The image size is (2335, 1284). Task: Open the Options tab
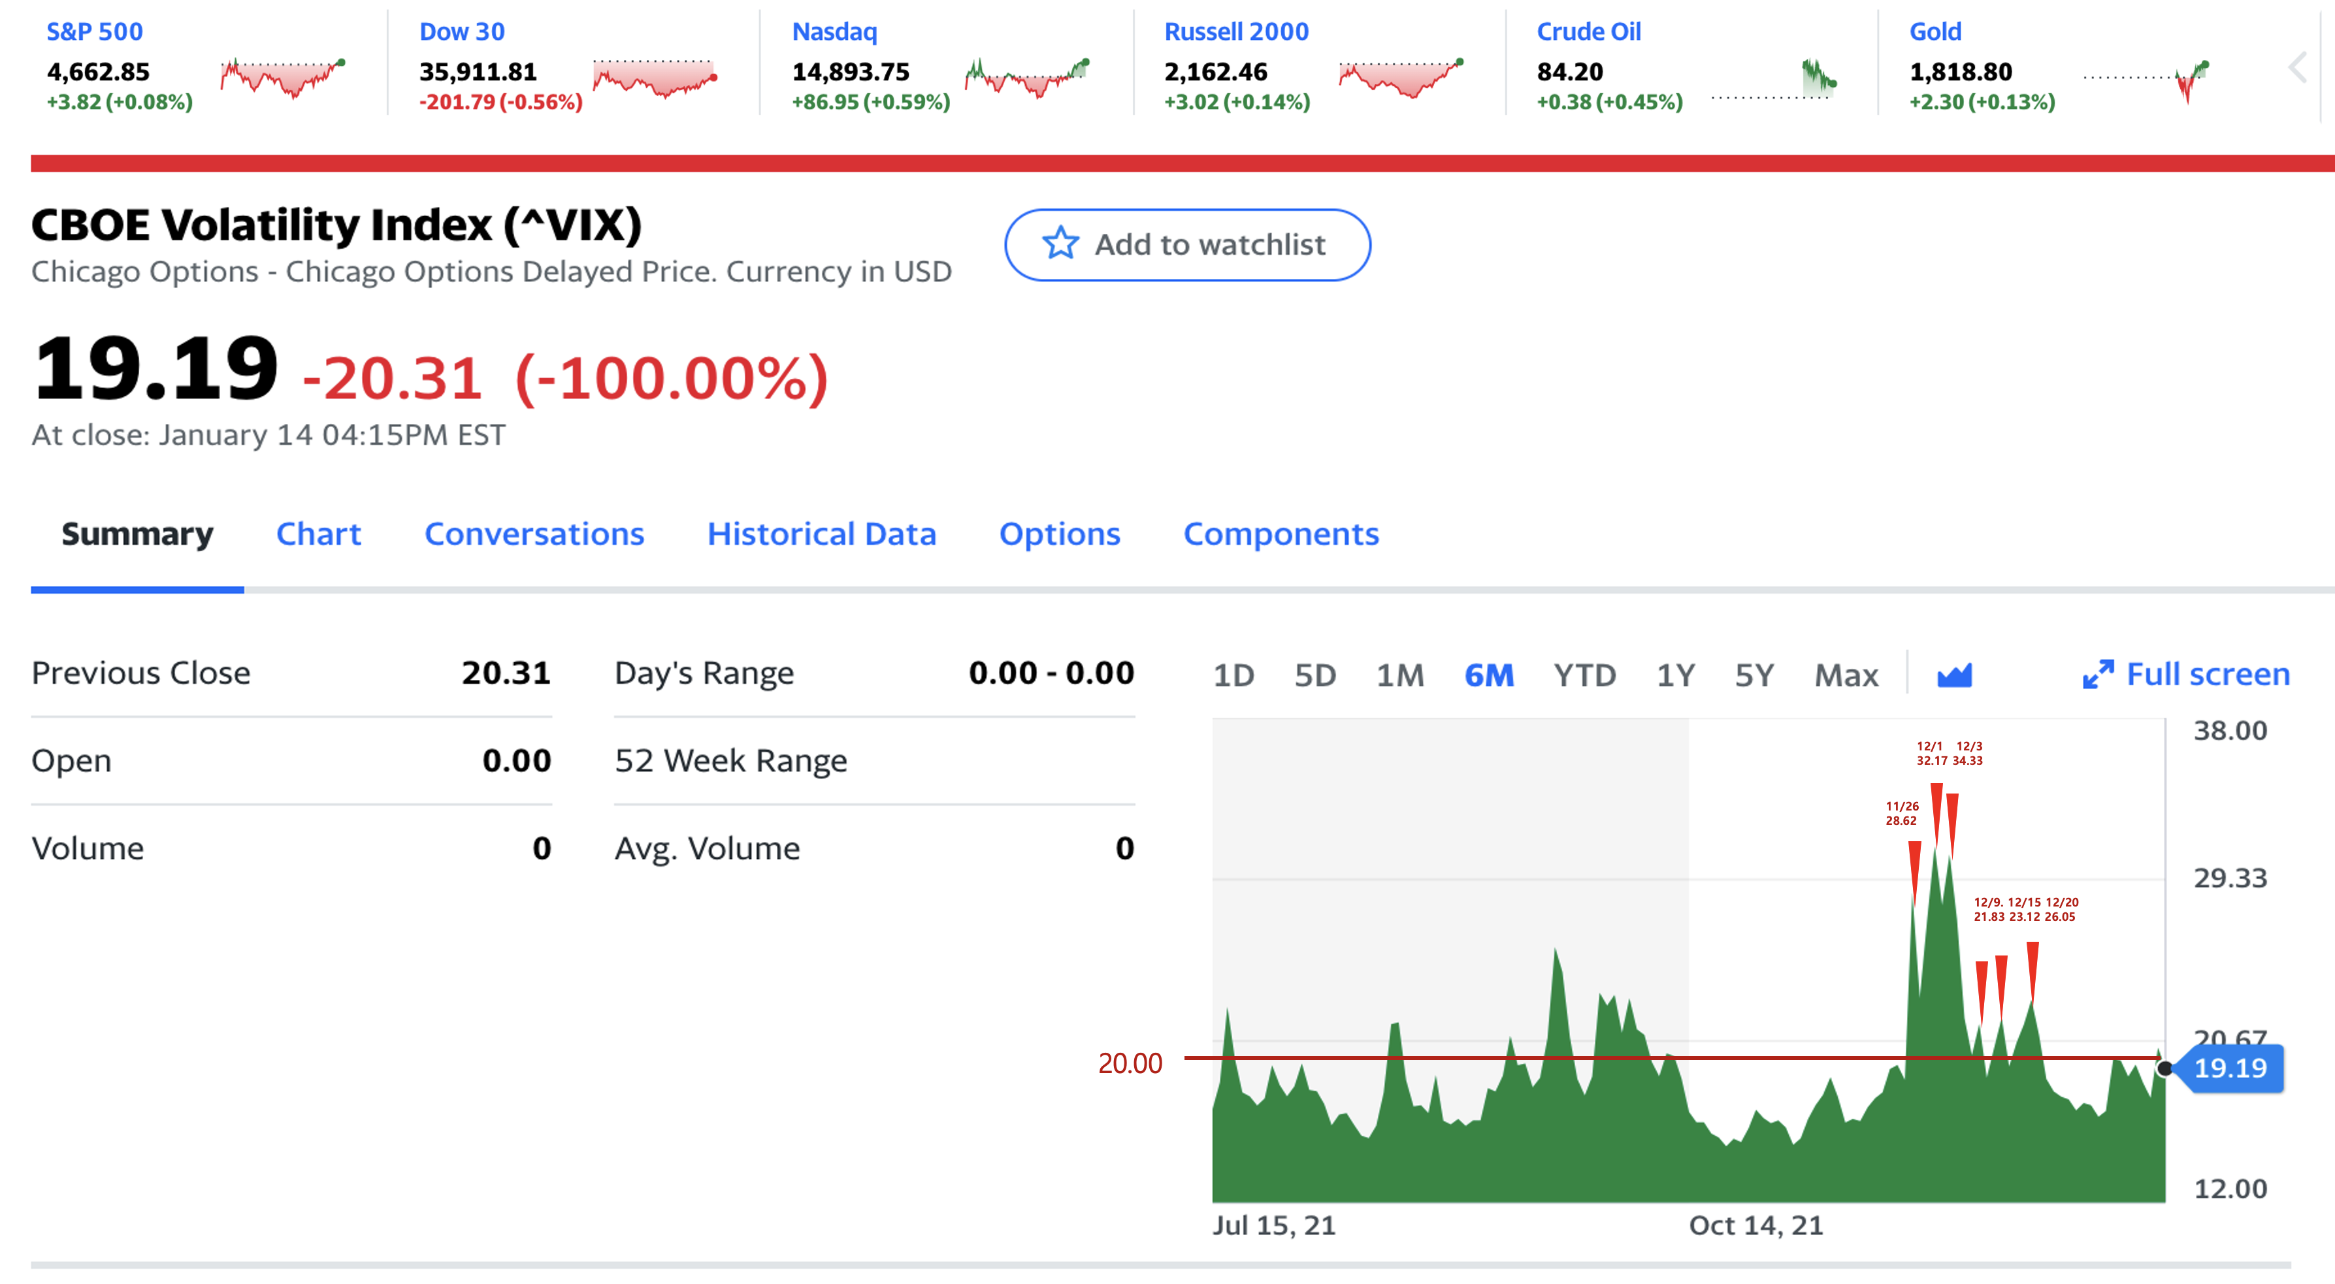1059,534
